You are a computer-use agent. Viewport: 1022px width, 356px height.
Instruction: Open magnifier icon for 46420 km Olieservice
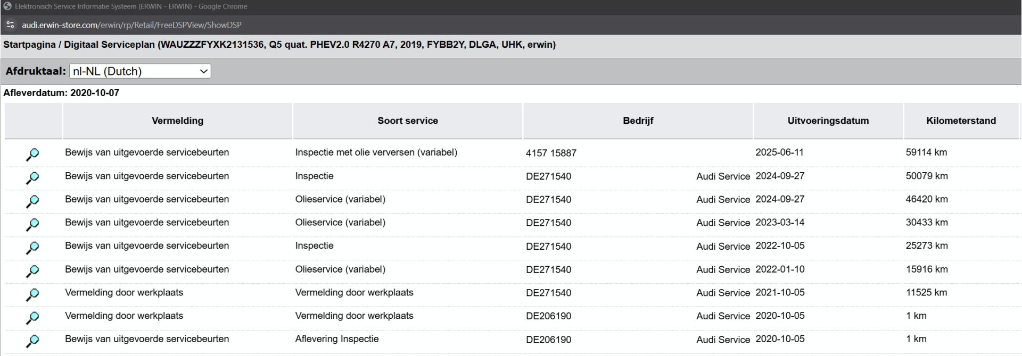pyautogui.click(x=32, y=201)
